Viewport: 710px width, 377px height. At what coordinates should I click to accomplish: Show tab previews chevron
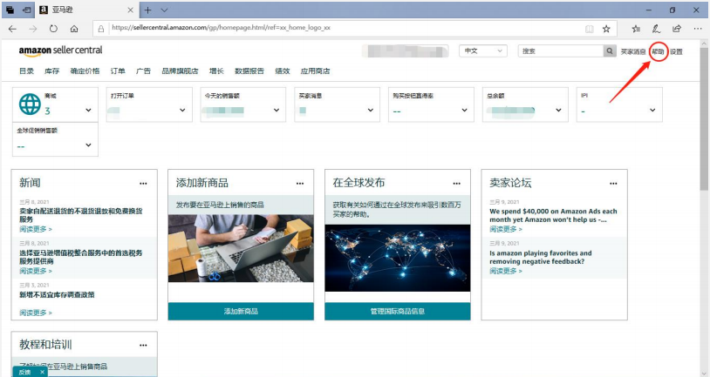pyautogui.click(x=164, y=10)
